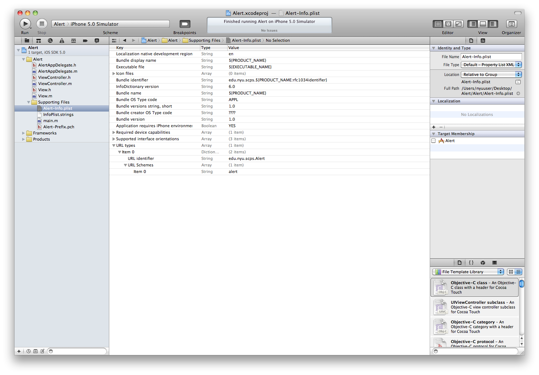Open the Alert iPhone 5.0 Simulator scheme selector
The image size is (539, 375).
coord(110,24)
